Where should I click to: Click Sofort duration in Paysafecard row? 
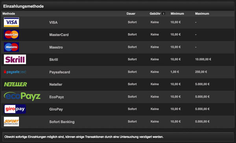(x=132, y=72)
